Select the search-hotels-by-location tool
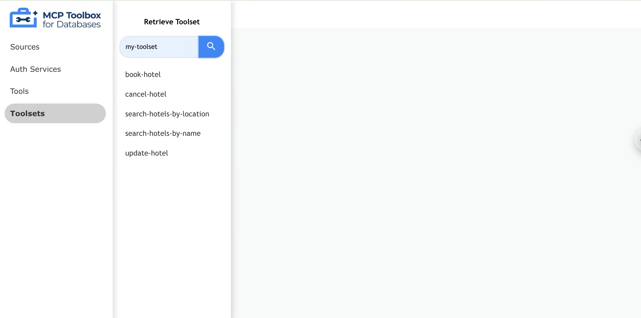The image size is (641, 318). [x=167, y=114]
